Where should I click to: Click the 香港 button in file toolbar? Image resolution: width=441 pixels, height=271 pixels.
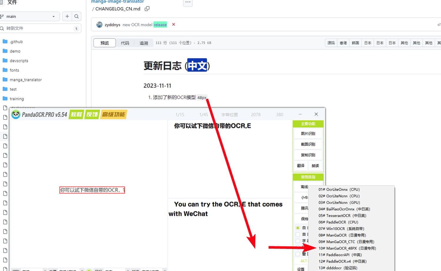pyautogui.click(x=343, y=43)
